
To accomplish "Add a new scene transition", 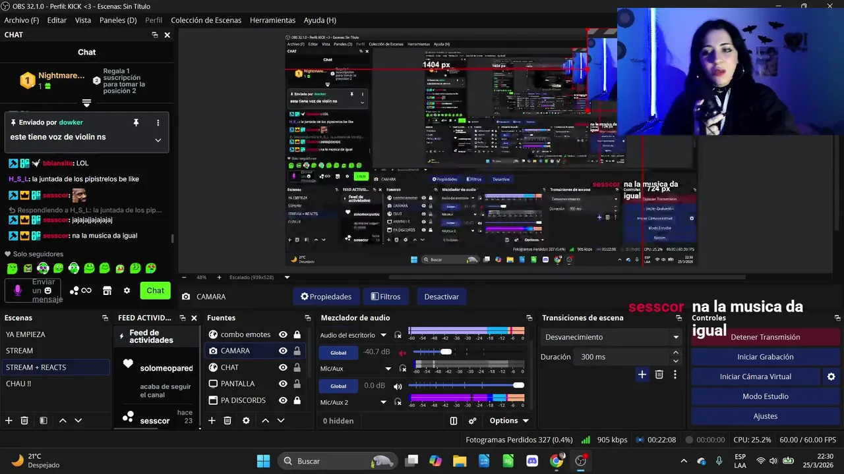I will click(642, 375).
